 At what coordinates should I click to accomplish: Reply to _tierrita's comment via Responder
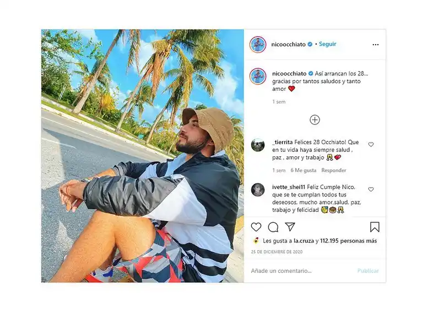click(334, 171)
